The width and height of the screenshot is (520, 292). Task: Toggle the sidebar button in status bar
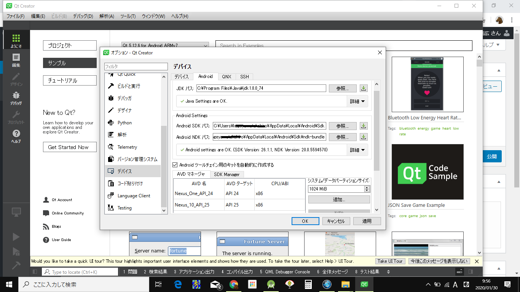[x=35, y=272]
